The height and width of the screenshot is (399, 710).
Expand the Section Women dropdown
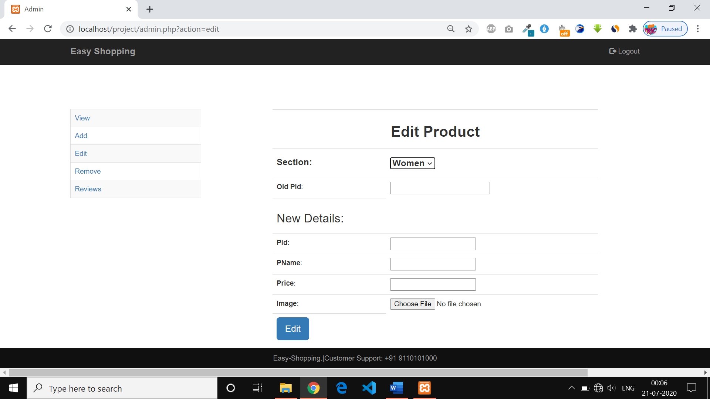pos(412,163)
